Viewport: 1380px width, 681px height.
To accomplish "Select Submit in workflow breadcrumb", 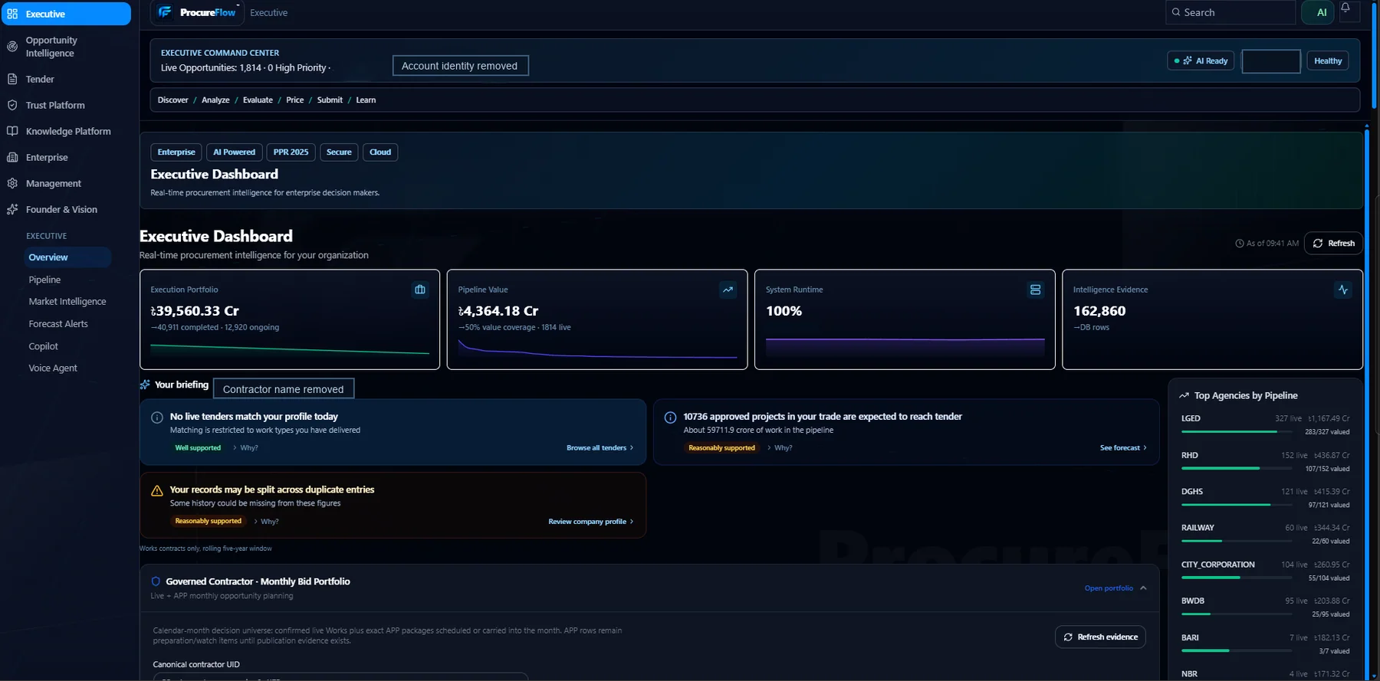I will (x=330, y=100).
